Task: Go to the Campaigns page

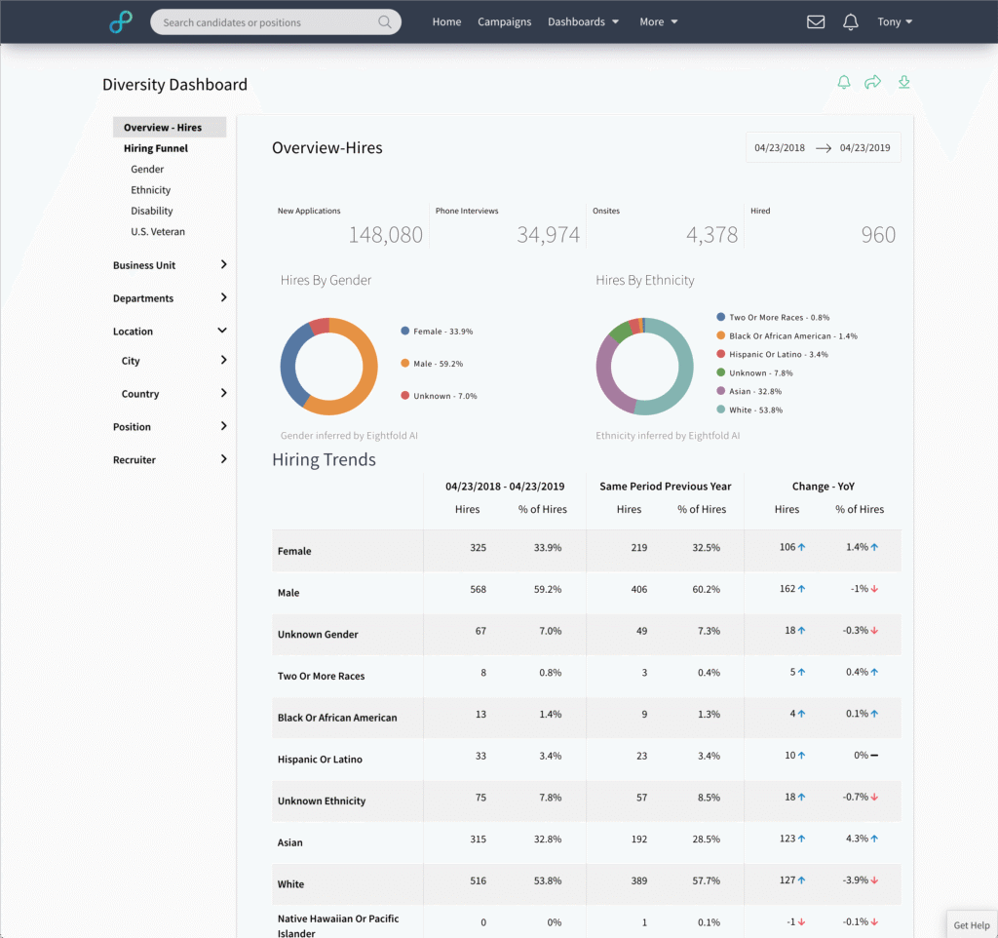Action: click(504, 21)
